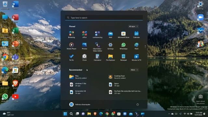Open the To Do pinned app

click(71, 58)
